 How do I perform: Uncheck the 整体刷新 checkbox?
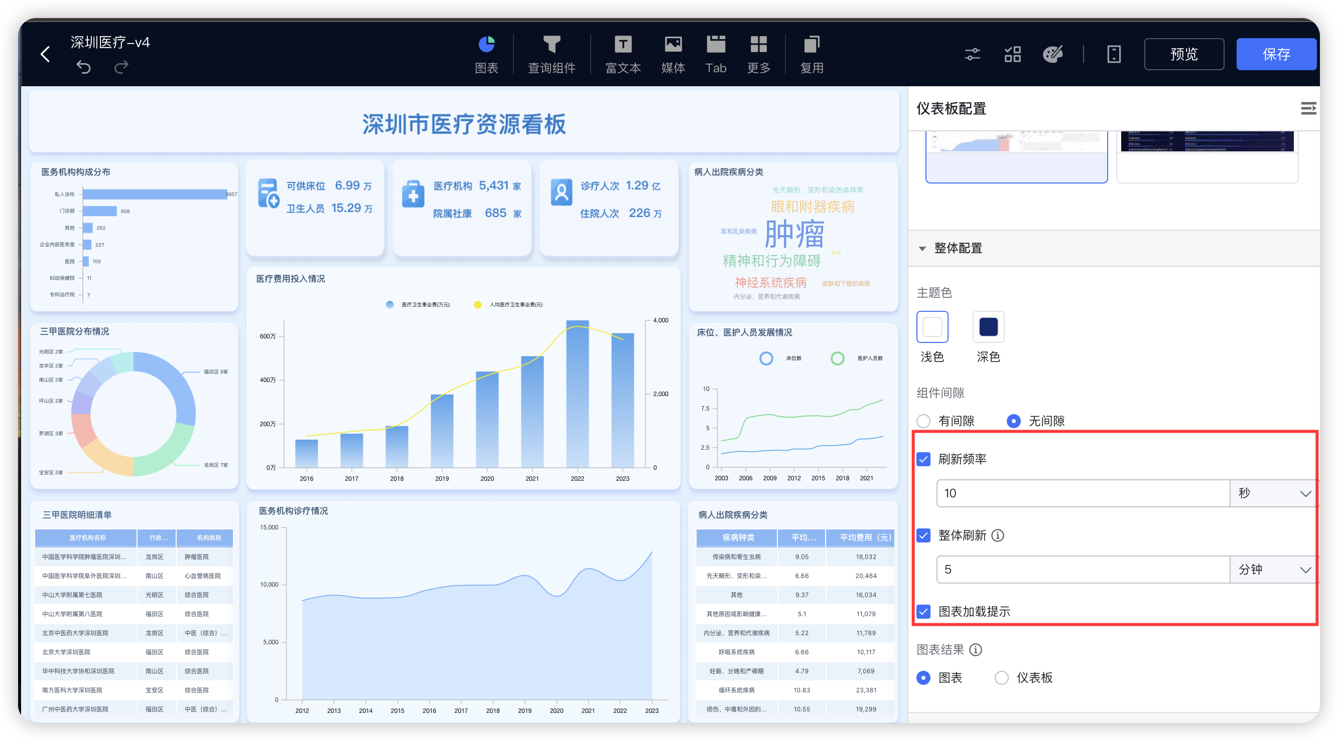pyautogui.click(x=923, y=535)
